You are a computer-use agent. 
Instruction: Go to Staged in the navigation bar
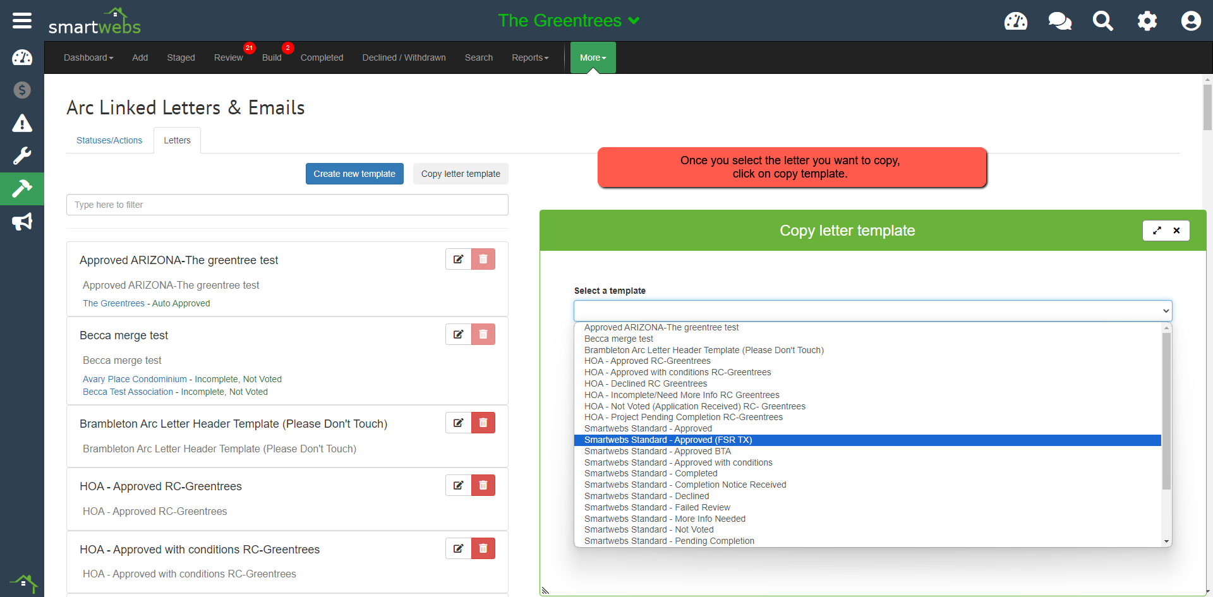point(181,57)
